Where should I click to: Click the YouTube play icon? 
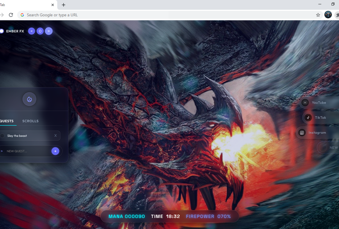pyautogui.click(x=305, y=103)
